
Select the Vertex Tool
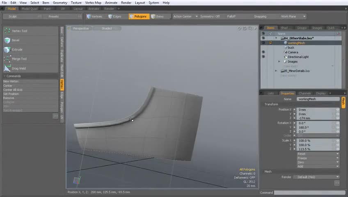pyautogui.click(x=19, y=31)
